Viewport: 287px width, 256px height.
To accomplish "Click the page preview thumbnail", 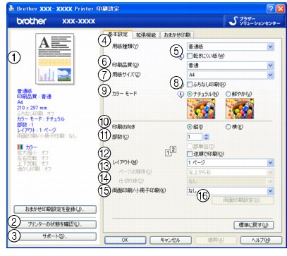I will 54,59.
